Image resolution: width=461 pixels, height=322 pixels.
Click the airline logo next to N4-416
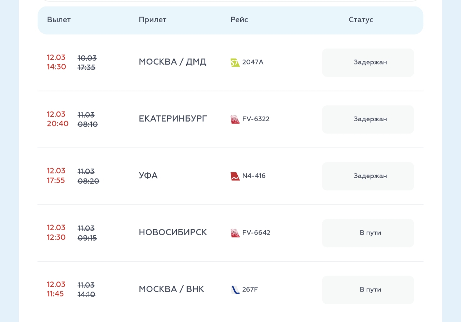(235, 176)
